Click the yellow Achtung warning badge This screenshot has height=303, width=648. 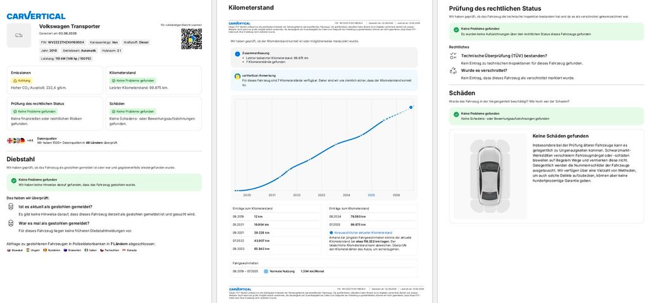(x=21, y=81)
